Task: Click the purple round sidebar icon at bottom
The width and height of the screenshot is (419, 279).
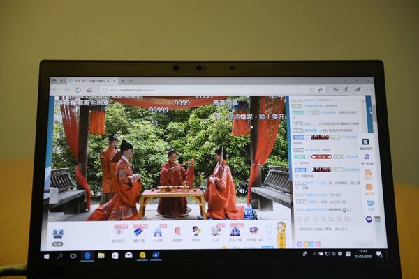Action: tap(369, 218)
